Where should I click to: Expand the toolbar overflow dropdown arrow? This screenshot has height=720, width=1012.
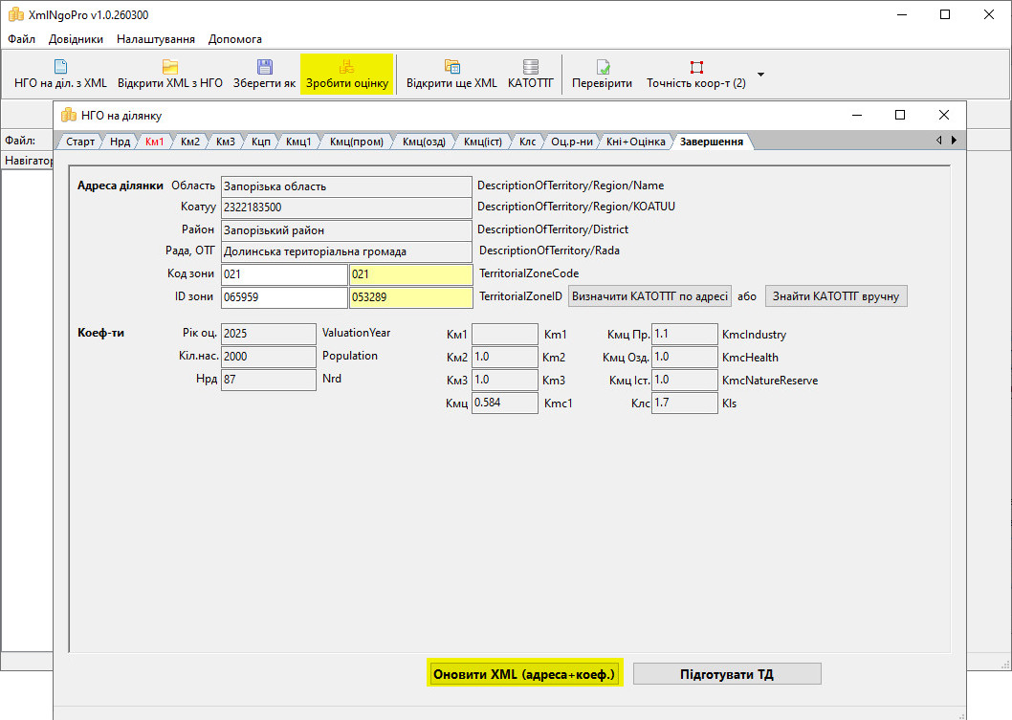[760, 74]
